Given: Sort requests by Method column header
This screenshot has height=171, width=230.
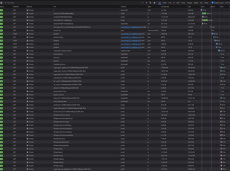Looking at the screenshot, I should (16, 7).
